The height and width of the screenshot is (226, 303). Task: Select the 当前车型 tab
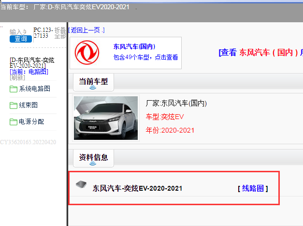[x=93, y=82]
